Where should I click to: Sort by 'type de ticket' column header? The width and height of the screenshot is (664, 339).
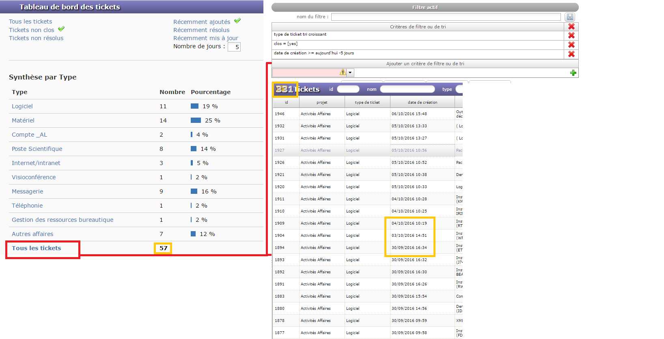pyautogui.click(x=367, y=103)
